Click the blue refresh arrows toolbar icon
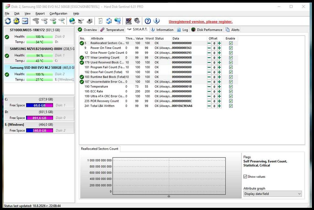The image size is (314, 210). click(x=8, y=21)
